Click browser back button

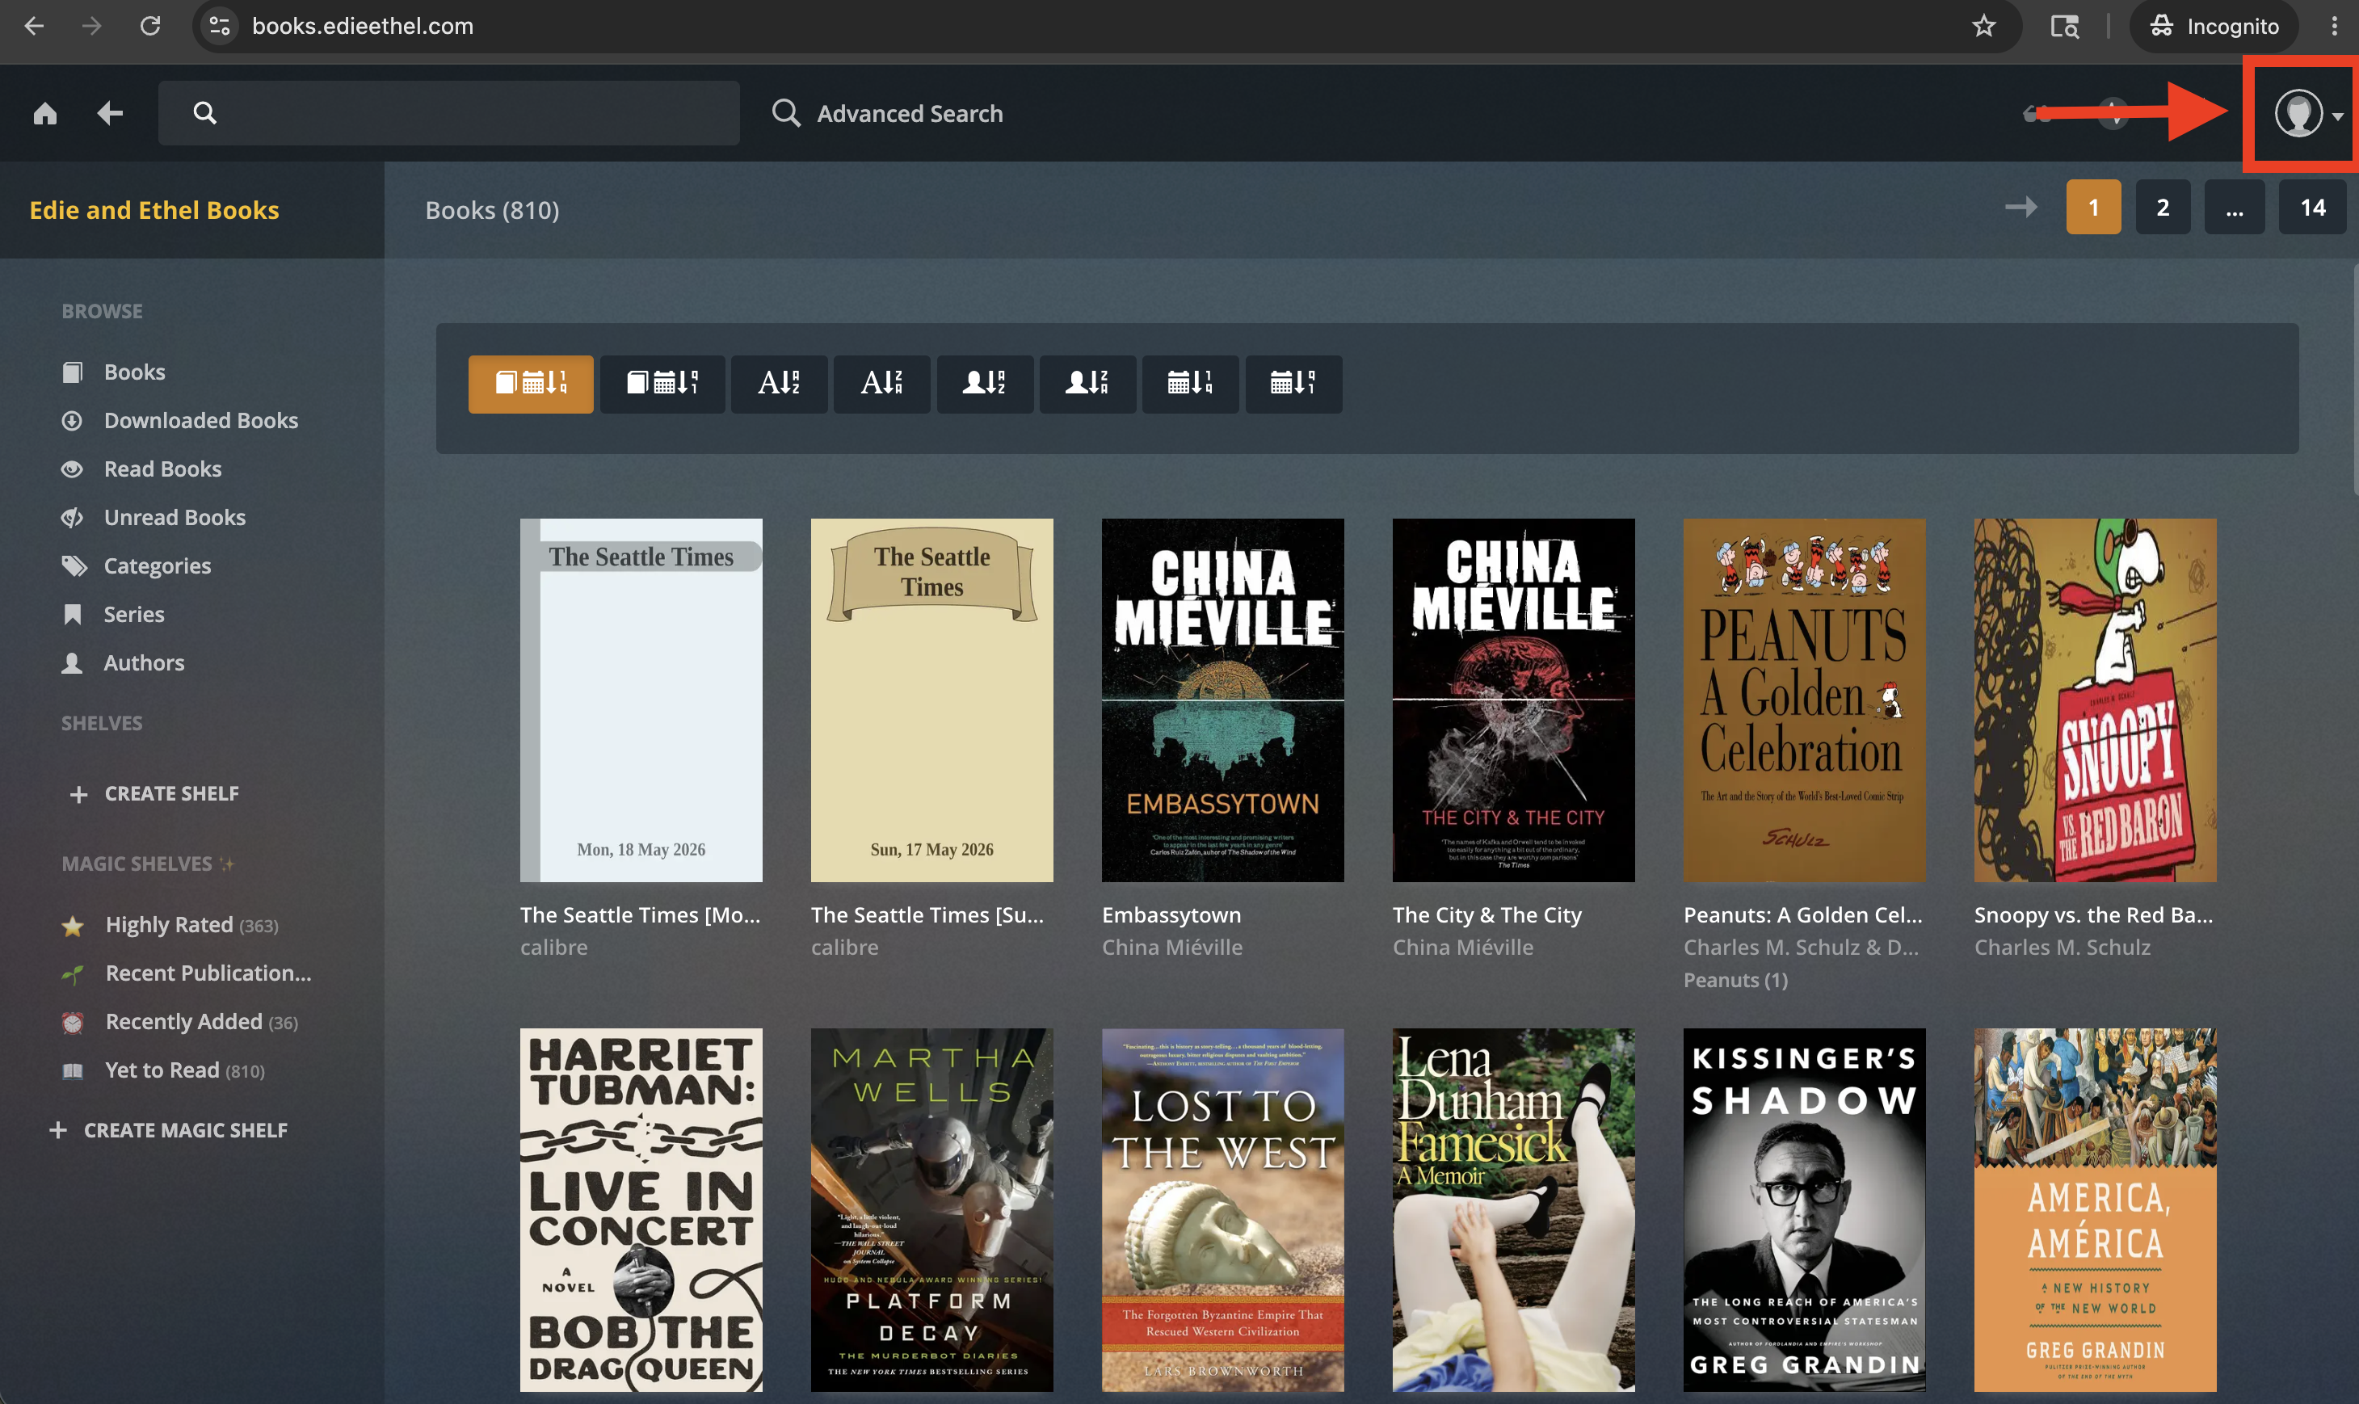click(34, 26)
